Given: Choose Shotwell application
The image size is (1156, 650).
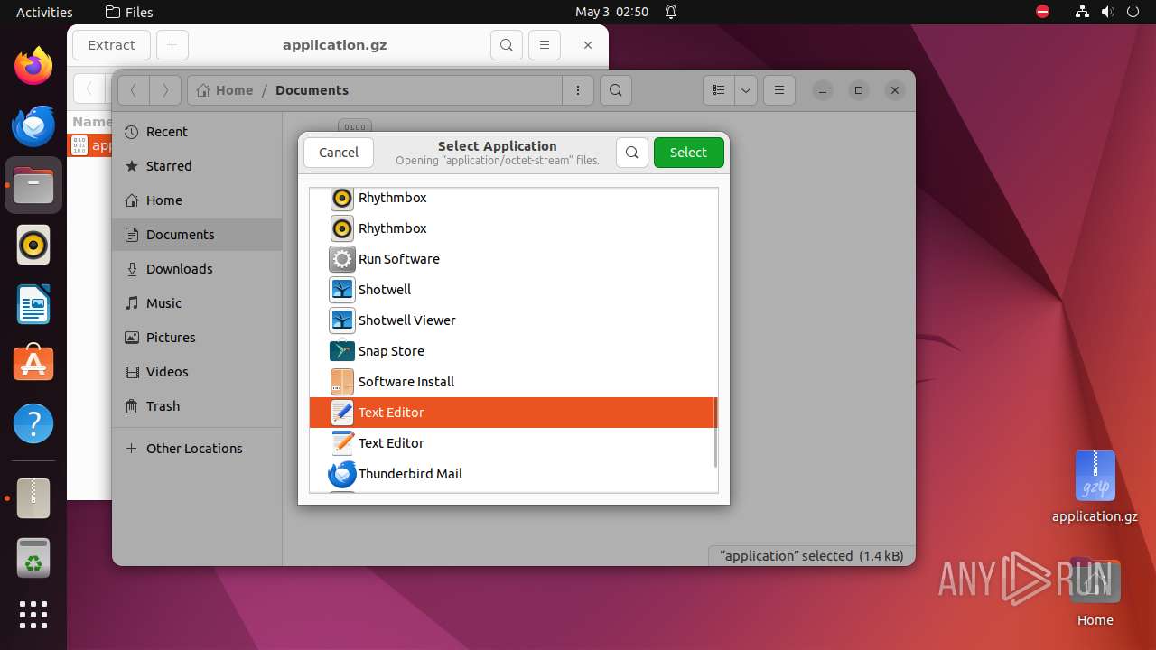Looking at the screenshot, I should tap(513, 290).
